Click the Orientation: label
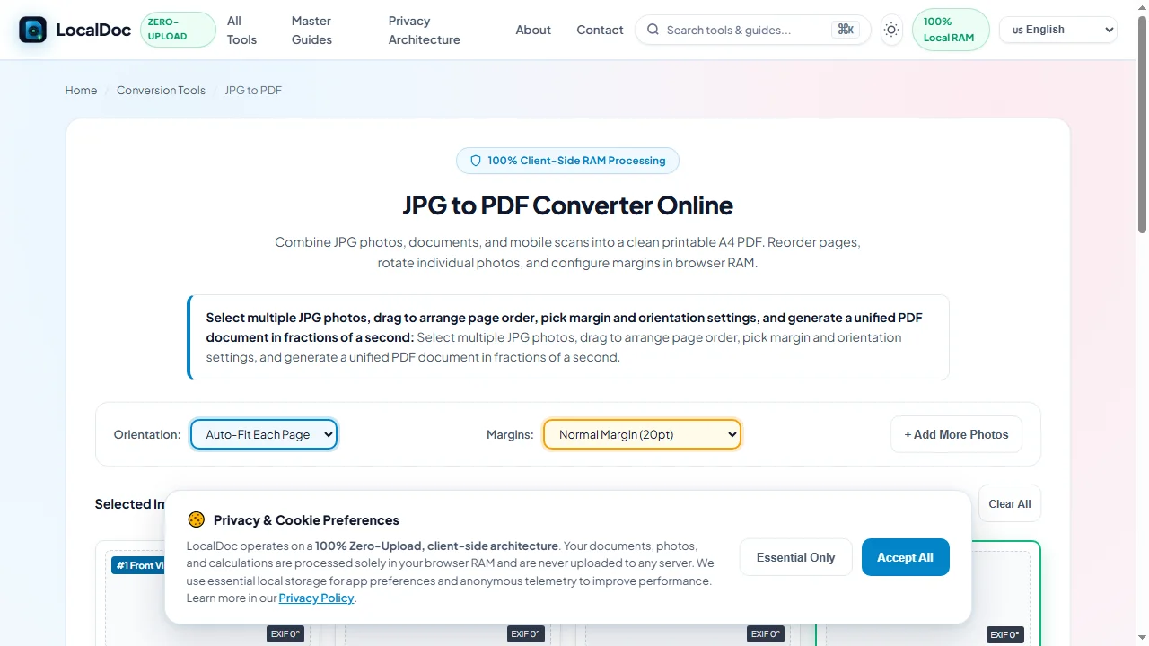This screenshot has height=646, width=1149. (x=147, y=434)
